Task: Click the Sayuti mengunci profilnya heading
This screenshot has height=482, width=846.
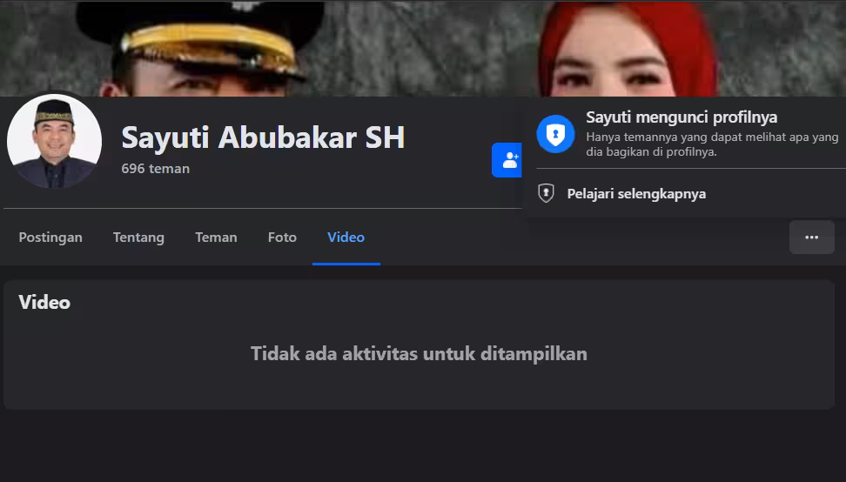Action: tap(681, 117)
